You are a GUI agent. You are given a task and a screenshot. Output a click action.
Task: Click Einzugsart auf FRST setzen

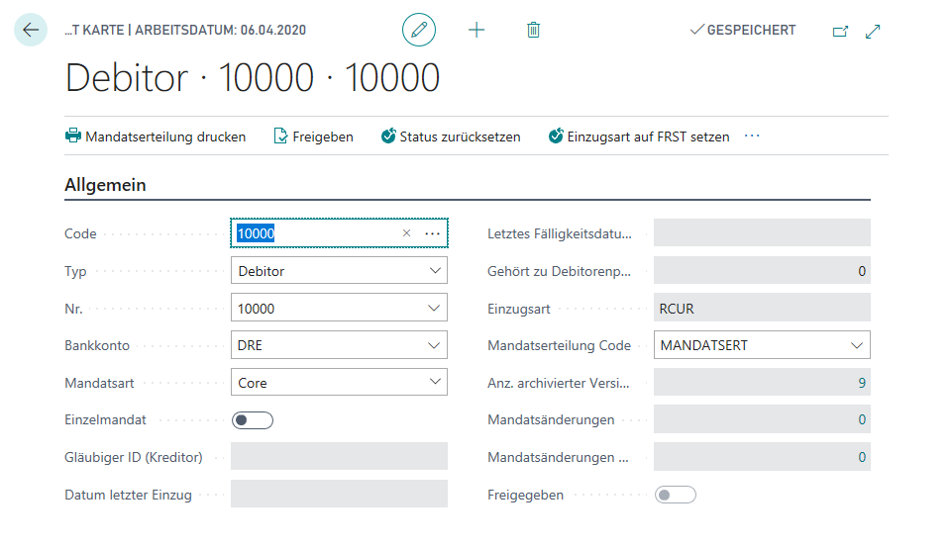(639, 136)
